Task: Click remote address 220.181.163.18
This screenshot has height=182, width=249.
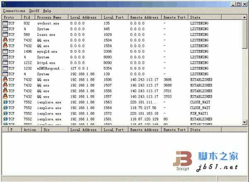Action: [144, 113]
